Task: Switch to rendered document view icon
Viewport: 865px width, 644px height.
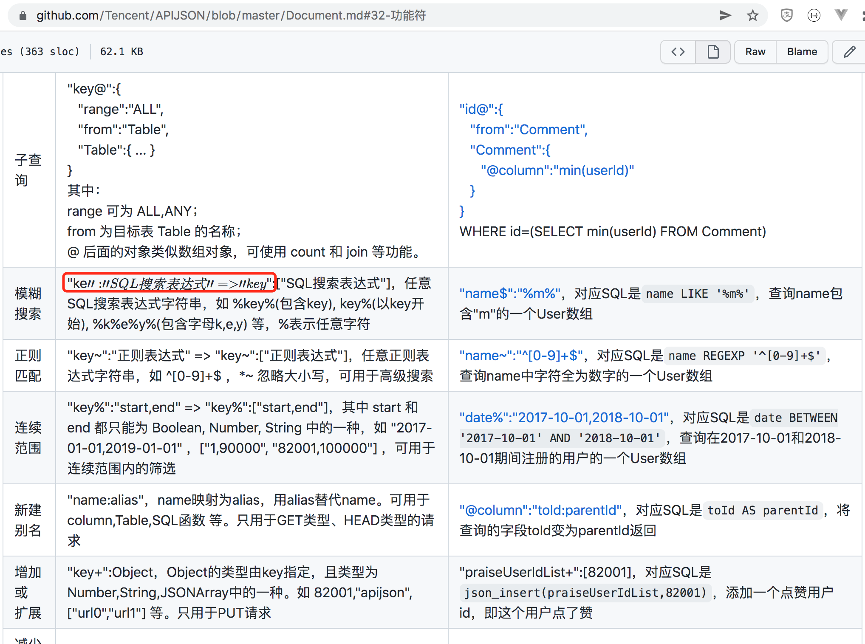Action: coord(713,52)
